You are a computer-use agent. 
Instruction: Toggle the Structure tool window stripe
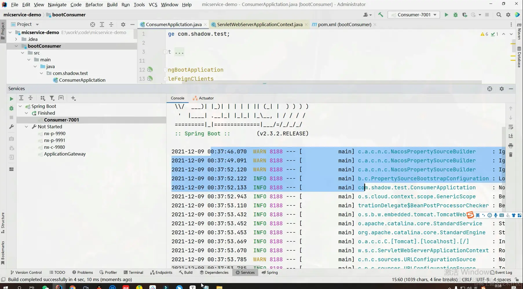[3, 223]
